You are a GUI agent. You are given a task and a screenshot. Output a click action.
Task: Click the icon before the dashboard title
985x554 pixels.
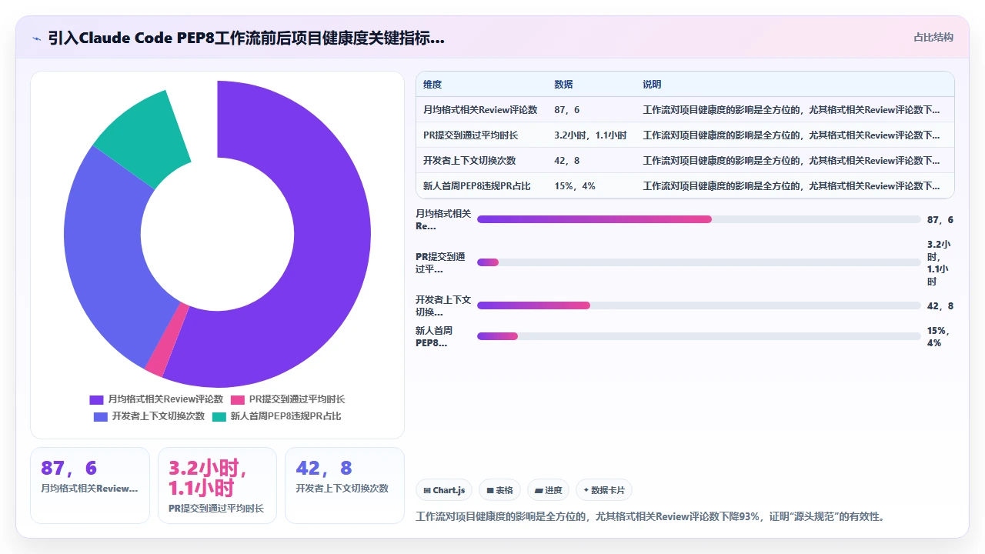point(36,38)
